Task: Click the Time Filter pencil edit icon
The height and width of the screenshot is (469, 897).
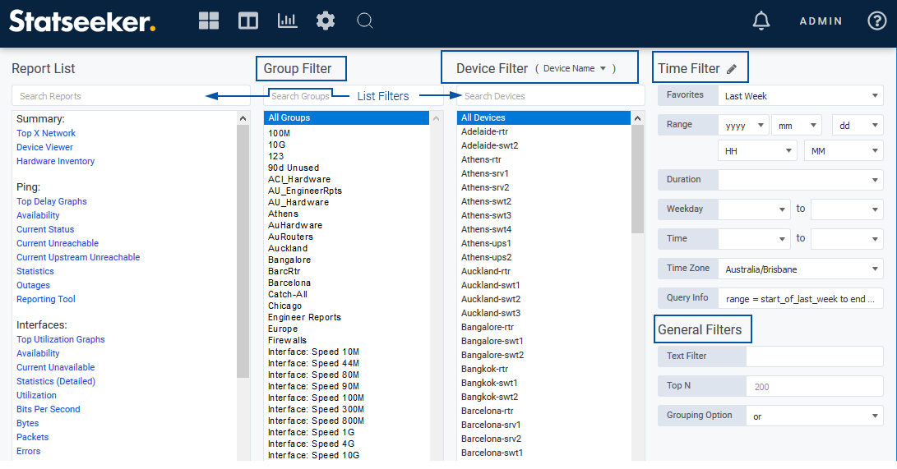Action: point(732,70)
